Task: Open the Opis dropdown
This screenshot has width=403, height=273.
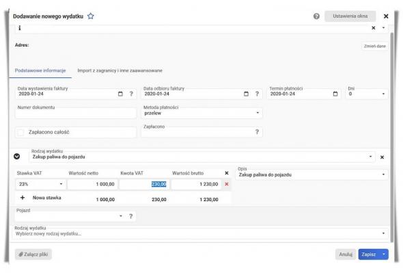Action: pos(311,174)
